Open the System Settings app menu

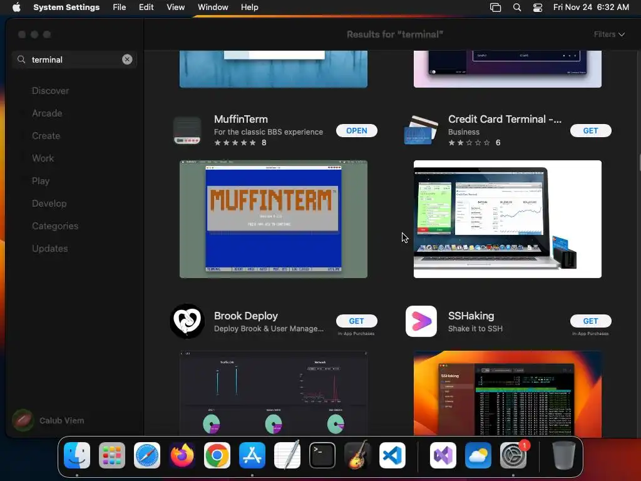coord(66,8)
